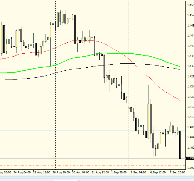Click the highlighted current price label 1.396

click(x=190, y=158)
